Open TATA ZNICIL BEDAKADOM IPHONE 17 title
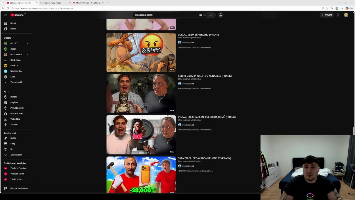 (x=204, y=158)
